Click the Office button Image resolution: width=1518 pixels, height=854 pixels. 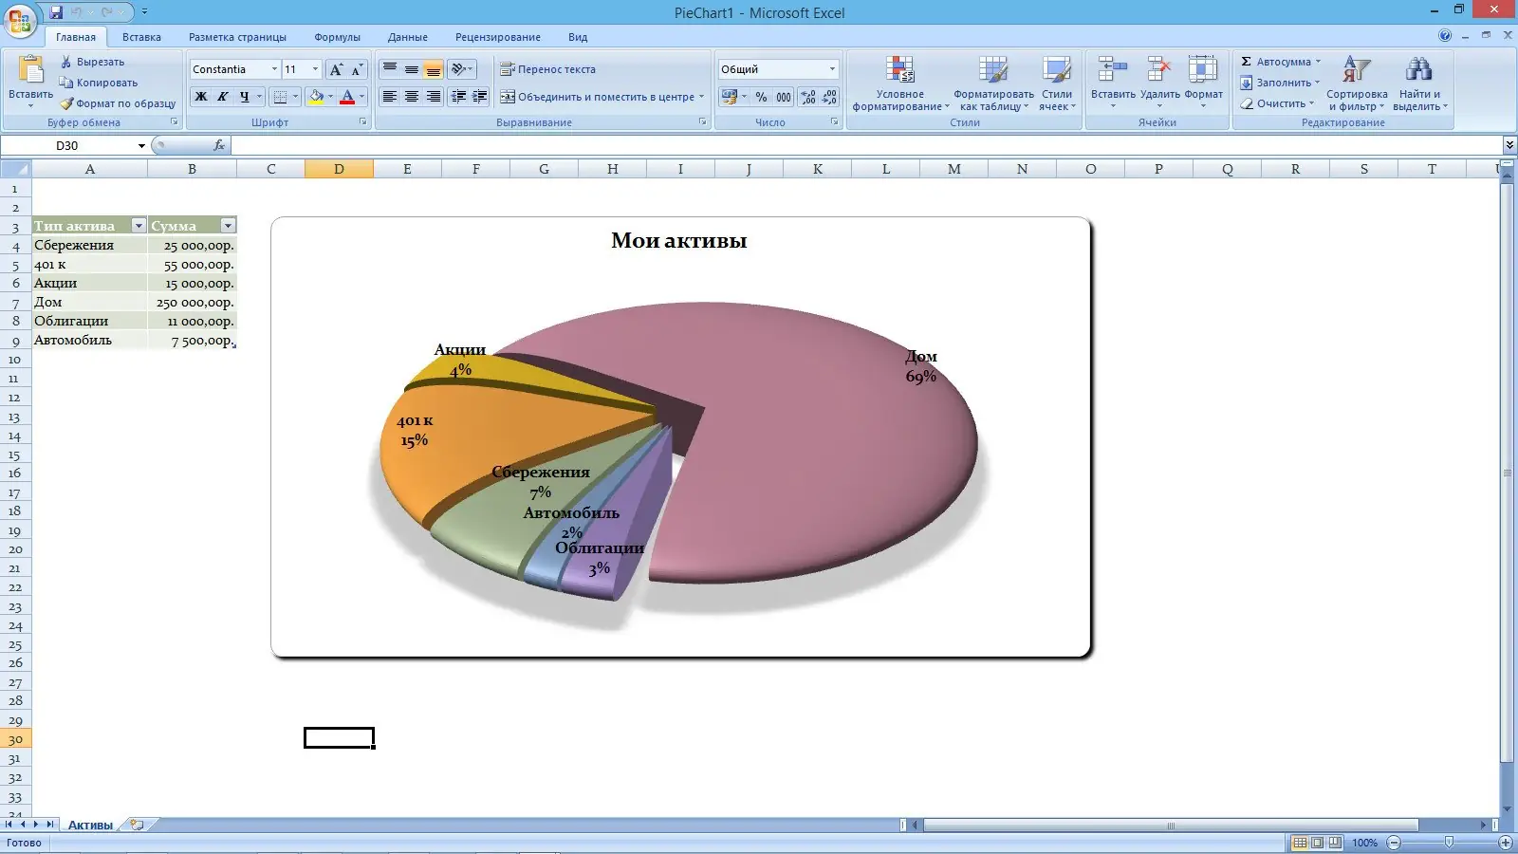tap(21, 20)
